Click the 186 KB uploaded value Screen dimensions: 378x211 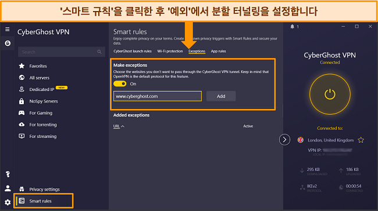pyautogui.click(x=352, y=169)
